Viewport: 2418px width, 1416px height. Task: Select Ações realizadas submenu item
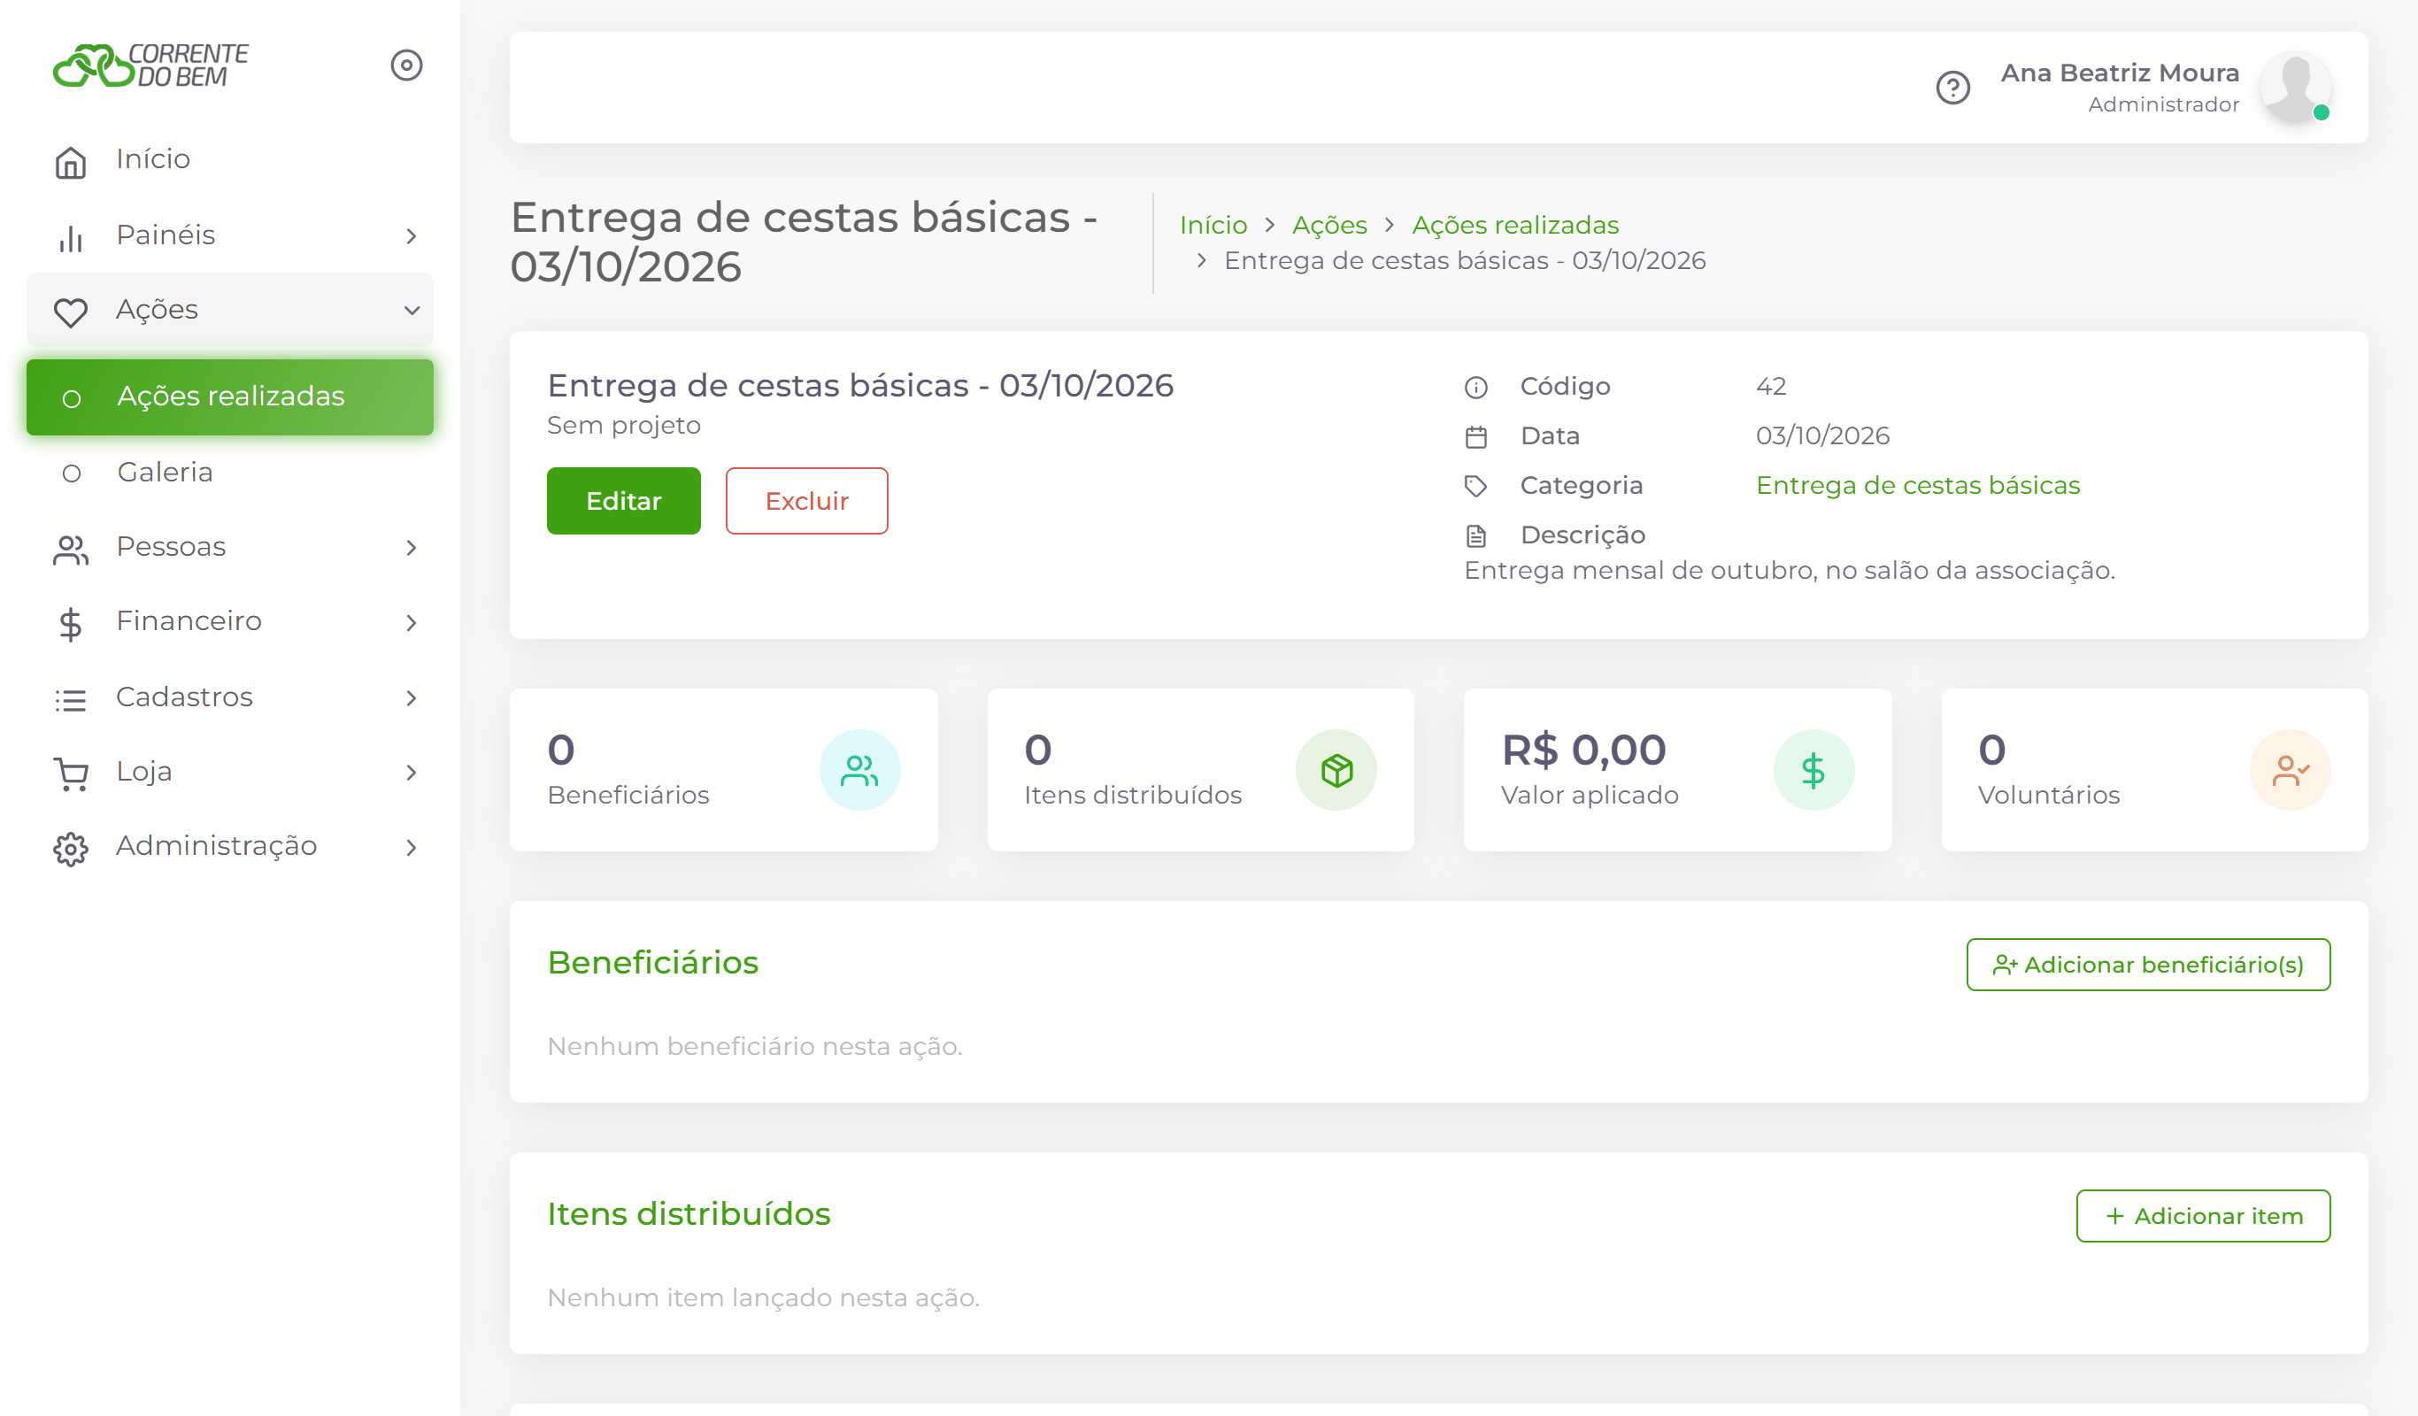(230, 397)
